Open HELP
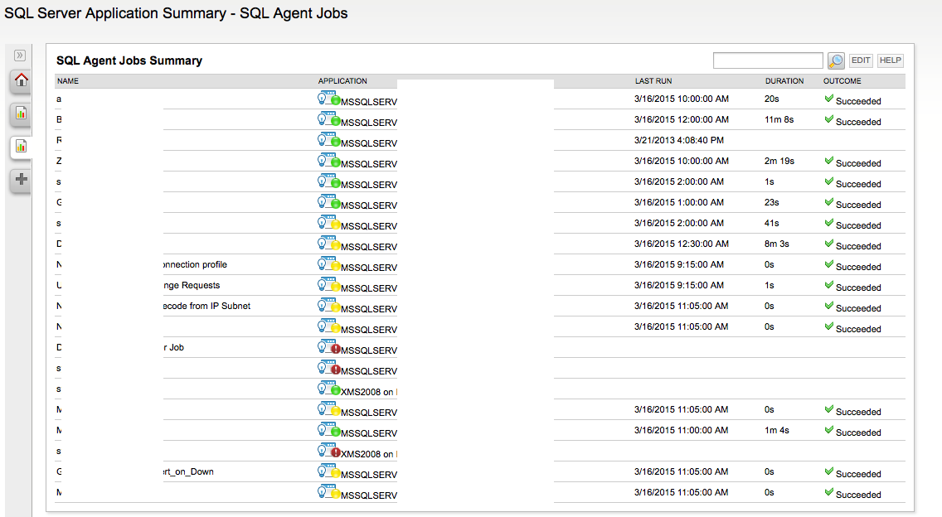The image size is (942, 517). point(889,60)
